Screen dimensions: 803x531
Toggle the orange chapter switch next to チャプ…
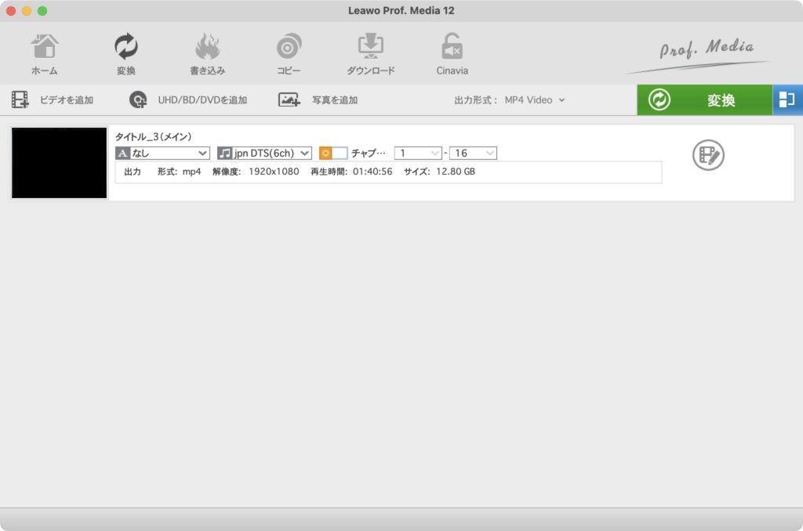click(333, 154)
